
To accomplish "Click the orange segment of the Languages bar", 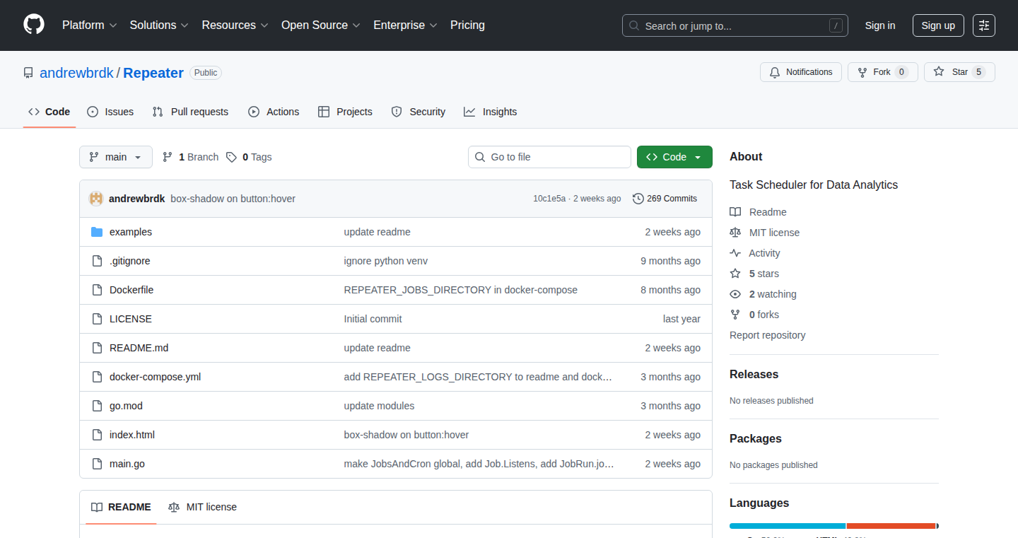I will tap(891, 526).
